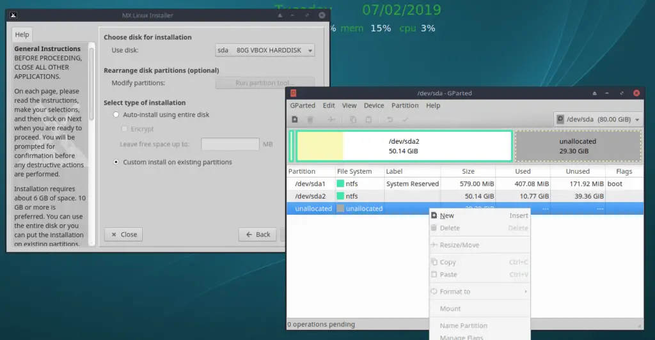Click the Undo last operation toolbar icon
This screenshot has width=655, height=340.
[x=390, y=120]
